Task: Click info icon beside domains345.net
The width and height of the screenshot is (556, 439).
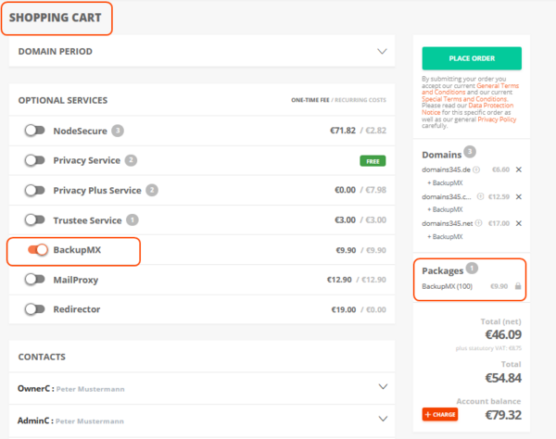Action: (478, 223)
